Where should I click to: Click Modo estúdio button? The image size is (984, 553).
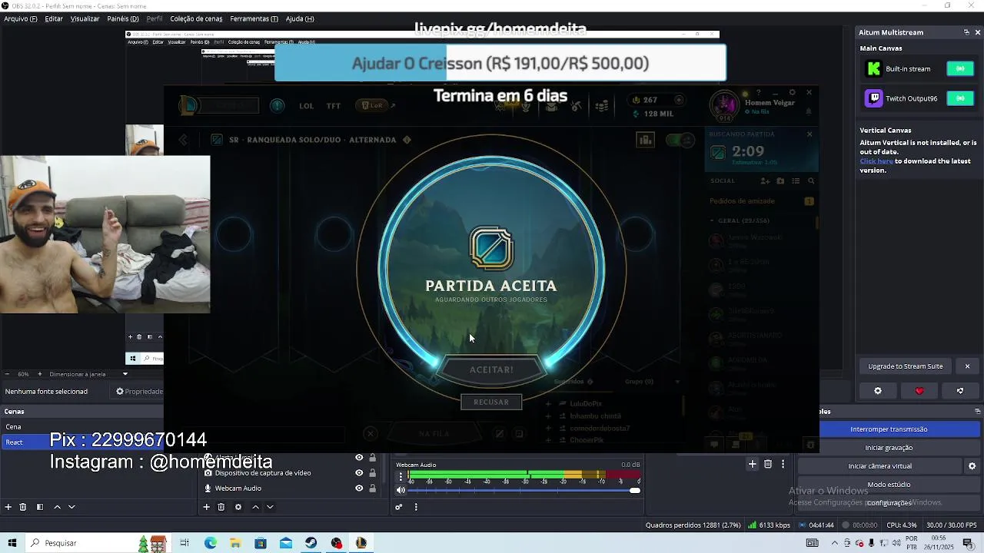pos(889,485)
